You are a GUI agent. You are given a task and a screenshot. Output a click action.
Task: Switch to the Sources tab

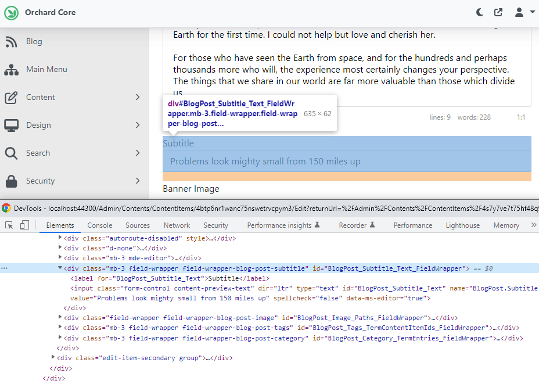(x=138, y=225)
